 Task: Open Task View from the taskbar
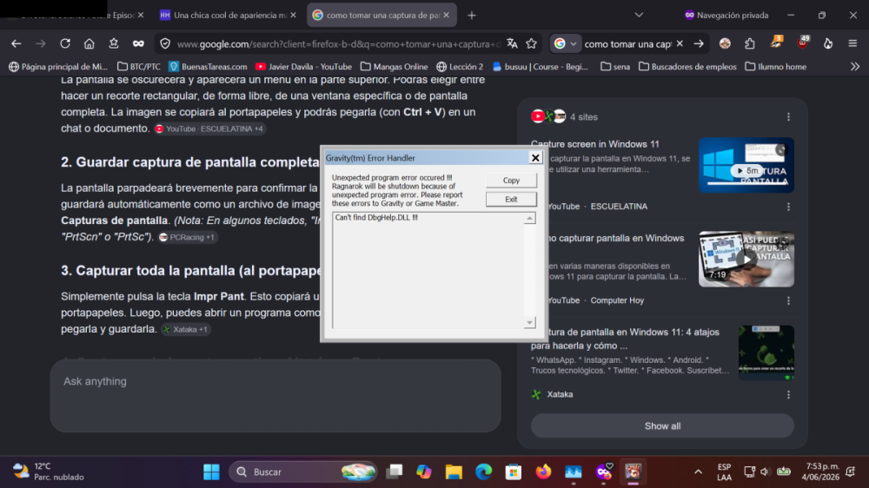[394, 472]
